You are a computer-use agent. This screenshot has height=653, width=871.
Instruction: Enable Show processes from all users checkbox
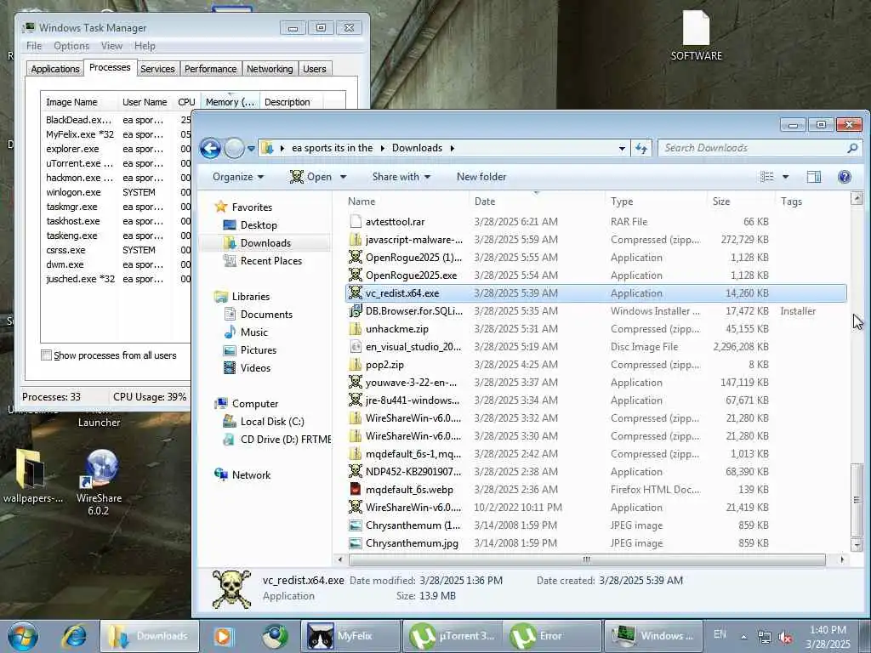coord(46,355)
